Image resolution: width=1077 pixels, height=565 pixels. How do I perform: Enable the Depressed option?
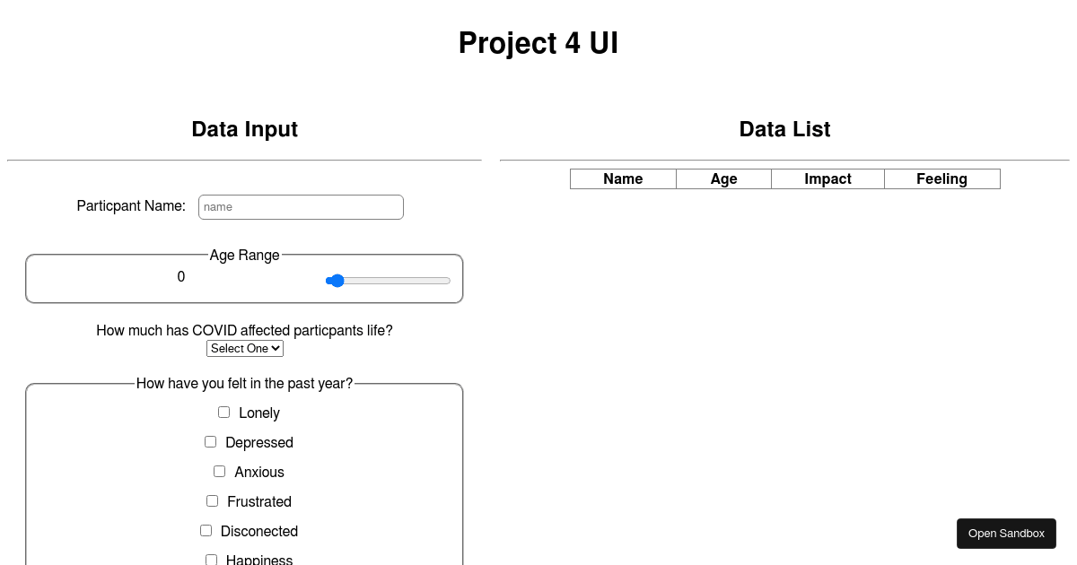(x=210, y=441)
